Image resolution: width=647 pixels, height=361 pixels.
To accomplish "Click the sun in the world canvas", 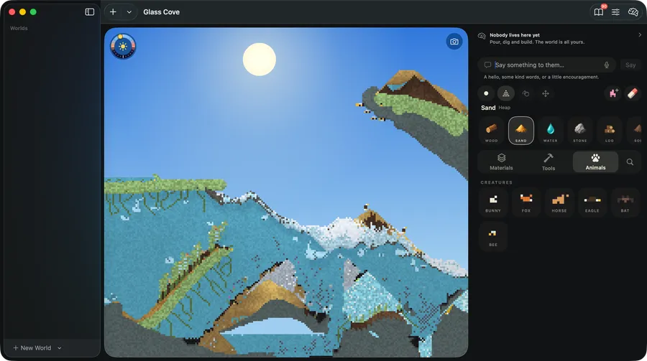I will 259,60.
